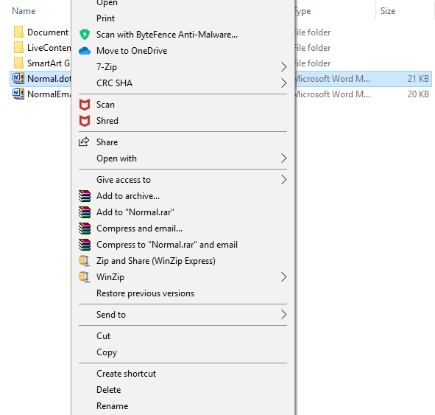
Task: Sort files by the Size column header
Action: [388, 11]
